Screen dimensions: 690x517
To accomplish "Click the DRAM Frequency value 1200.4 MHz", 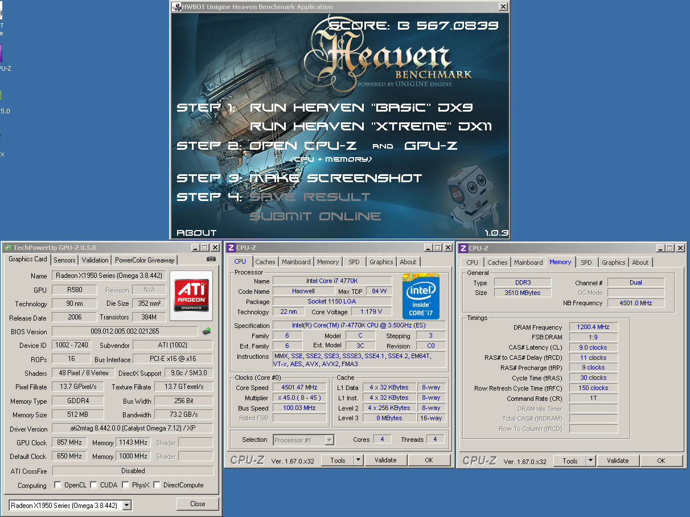I will coord(593,327).
